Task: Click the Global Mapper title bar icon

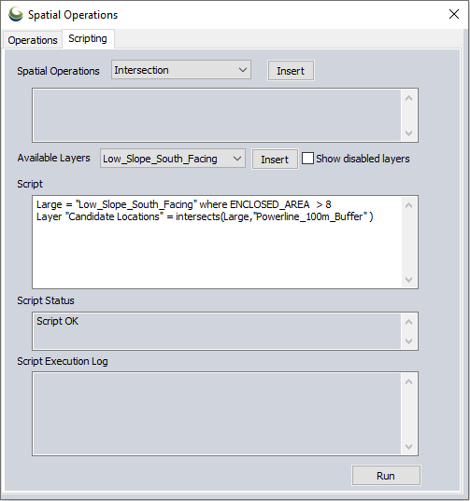Action: point(16,14)
